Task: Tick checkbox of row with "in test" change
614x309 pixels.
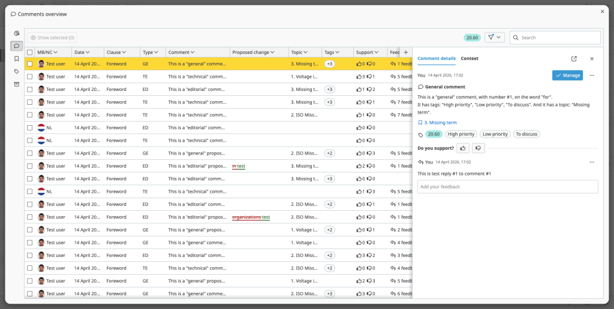Action: (30, 166)
